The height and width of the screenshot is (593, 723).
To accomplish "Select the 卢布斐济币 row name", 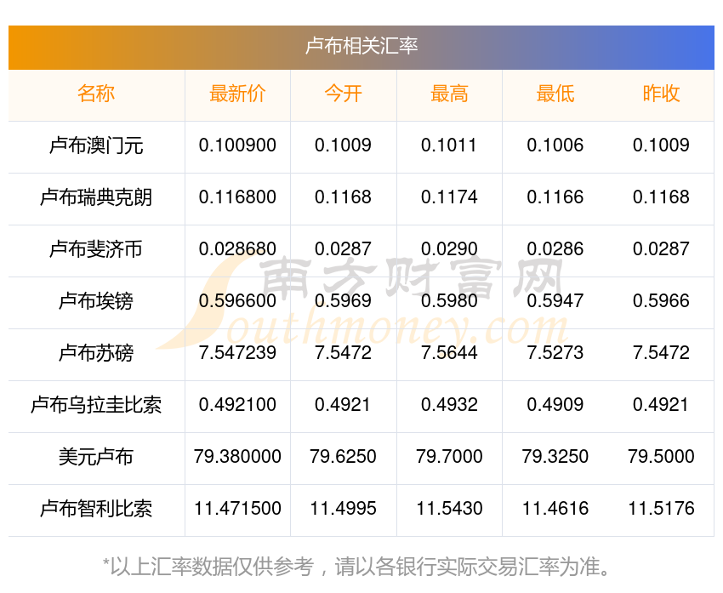I will coord(96,250).
